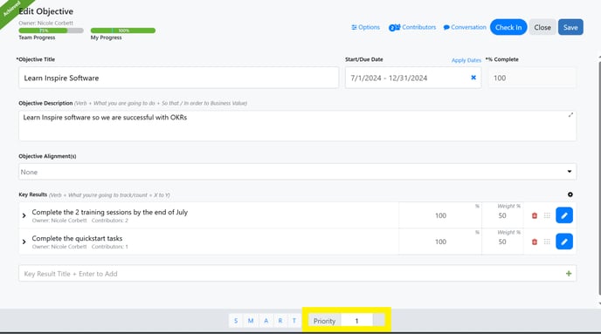
Task: Expand the training sessions key result
Action: click(24, 215)
